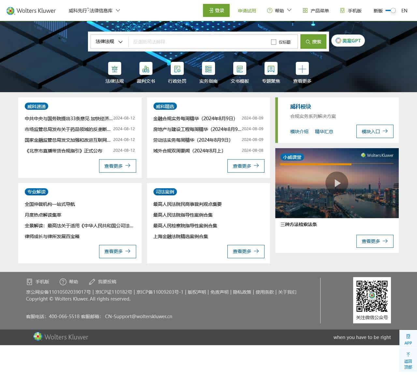Open 劳动法实务每周精华 article
Image resolution: width=417 pixels, height=380 pixels.
pyautogui.click(x=192, y=140)
